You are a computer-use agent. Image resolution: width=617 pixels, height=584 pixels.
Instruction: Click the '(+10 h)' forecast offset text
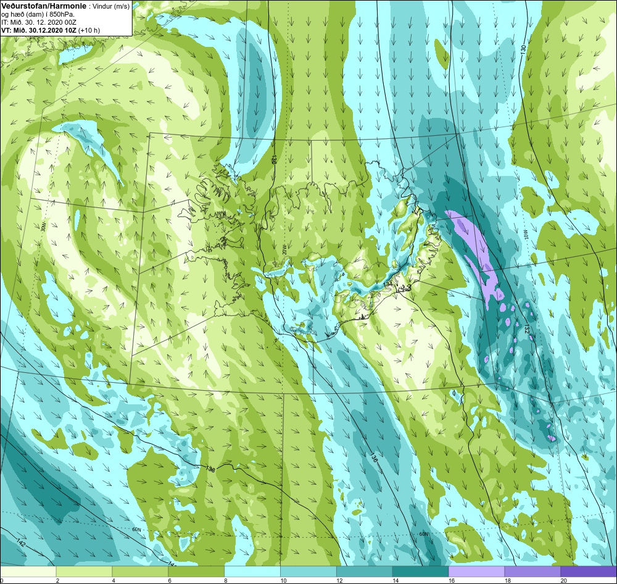[89, 30]
